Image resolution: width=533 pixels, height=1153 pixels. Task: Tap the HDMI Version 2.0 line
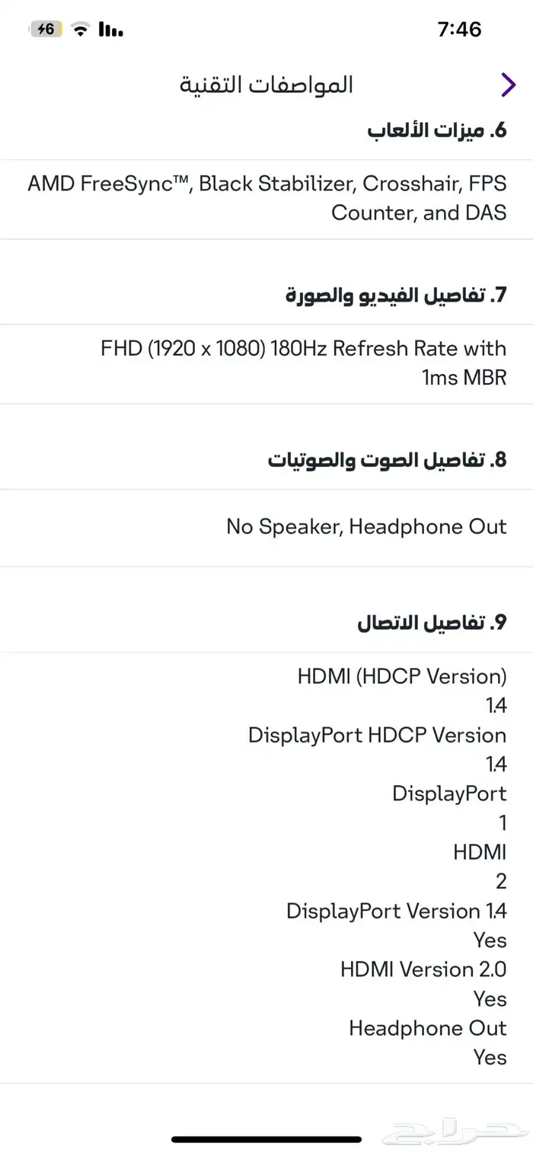point(423,969)
